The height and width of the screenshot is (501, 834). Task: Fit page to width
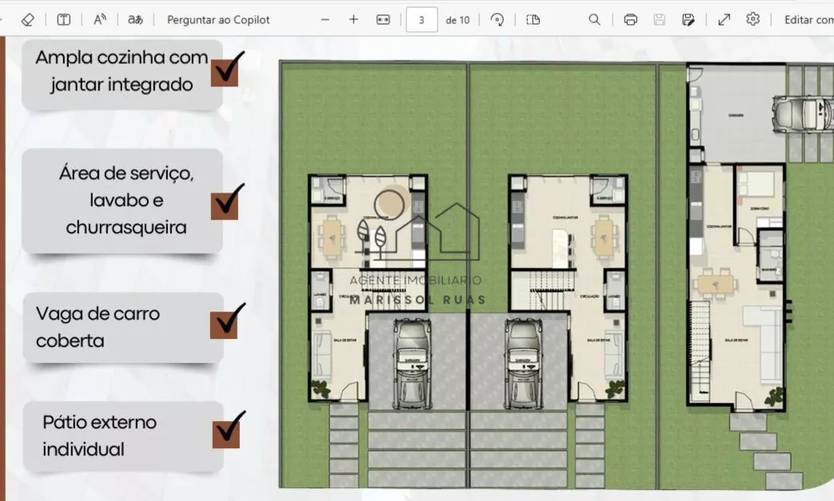pos(383,20)
